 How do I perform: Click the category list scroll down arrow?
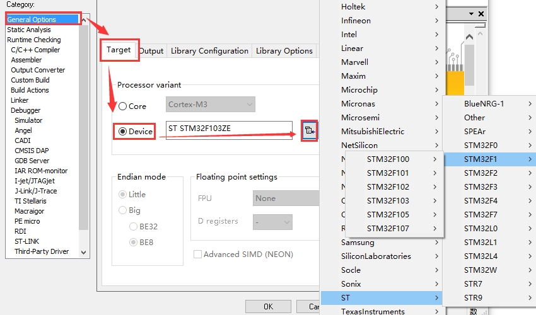point(84,253)
